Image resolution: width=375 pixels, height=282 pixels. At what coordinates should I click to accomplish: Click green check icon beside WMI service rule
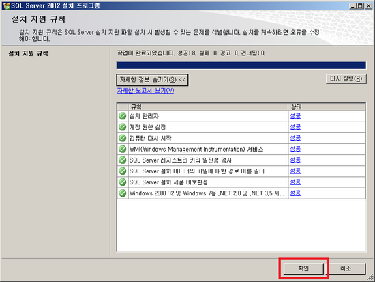point(123,149)
